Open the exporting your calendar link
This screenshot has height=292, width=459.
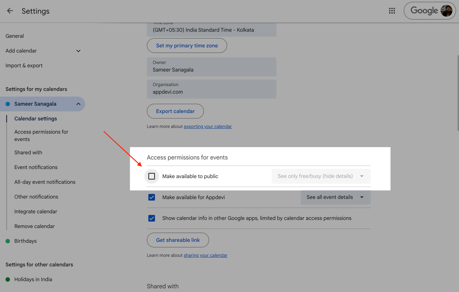[x=208, y=127]
